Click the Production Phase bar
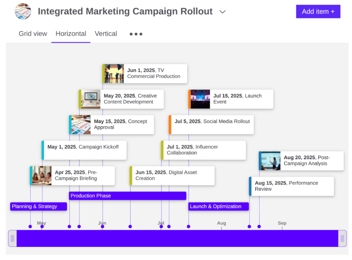This screenshot has width=352, height=260. coord(127,196)
